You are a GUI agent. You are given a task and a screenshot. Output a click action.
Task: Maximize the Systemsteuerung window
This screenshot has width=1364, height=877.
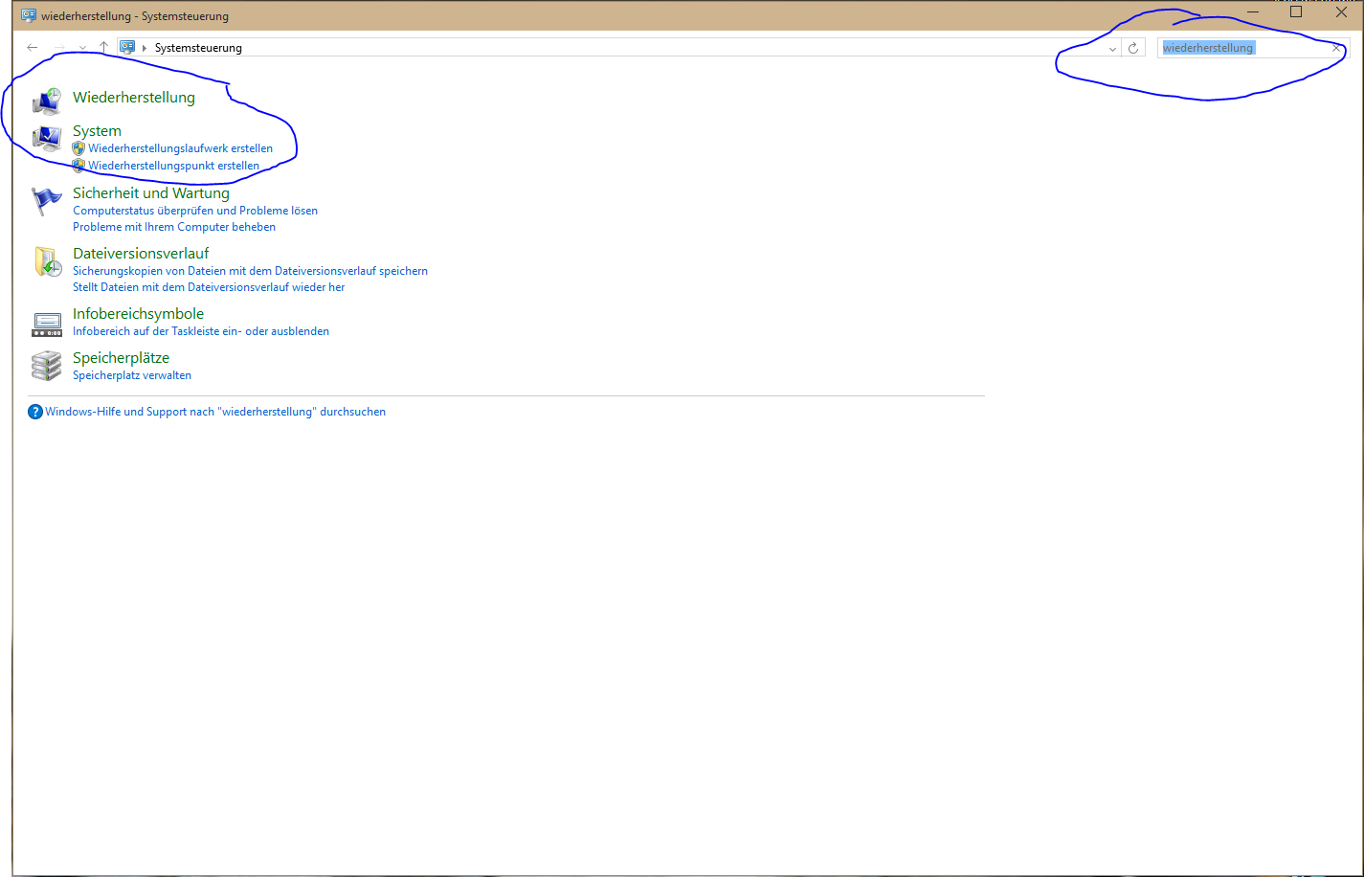pos(1296,12)
